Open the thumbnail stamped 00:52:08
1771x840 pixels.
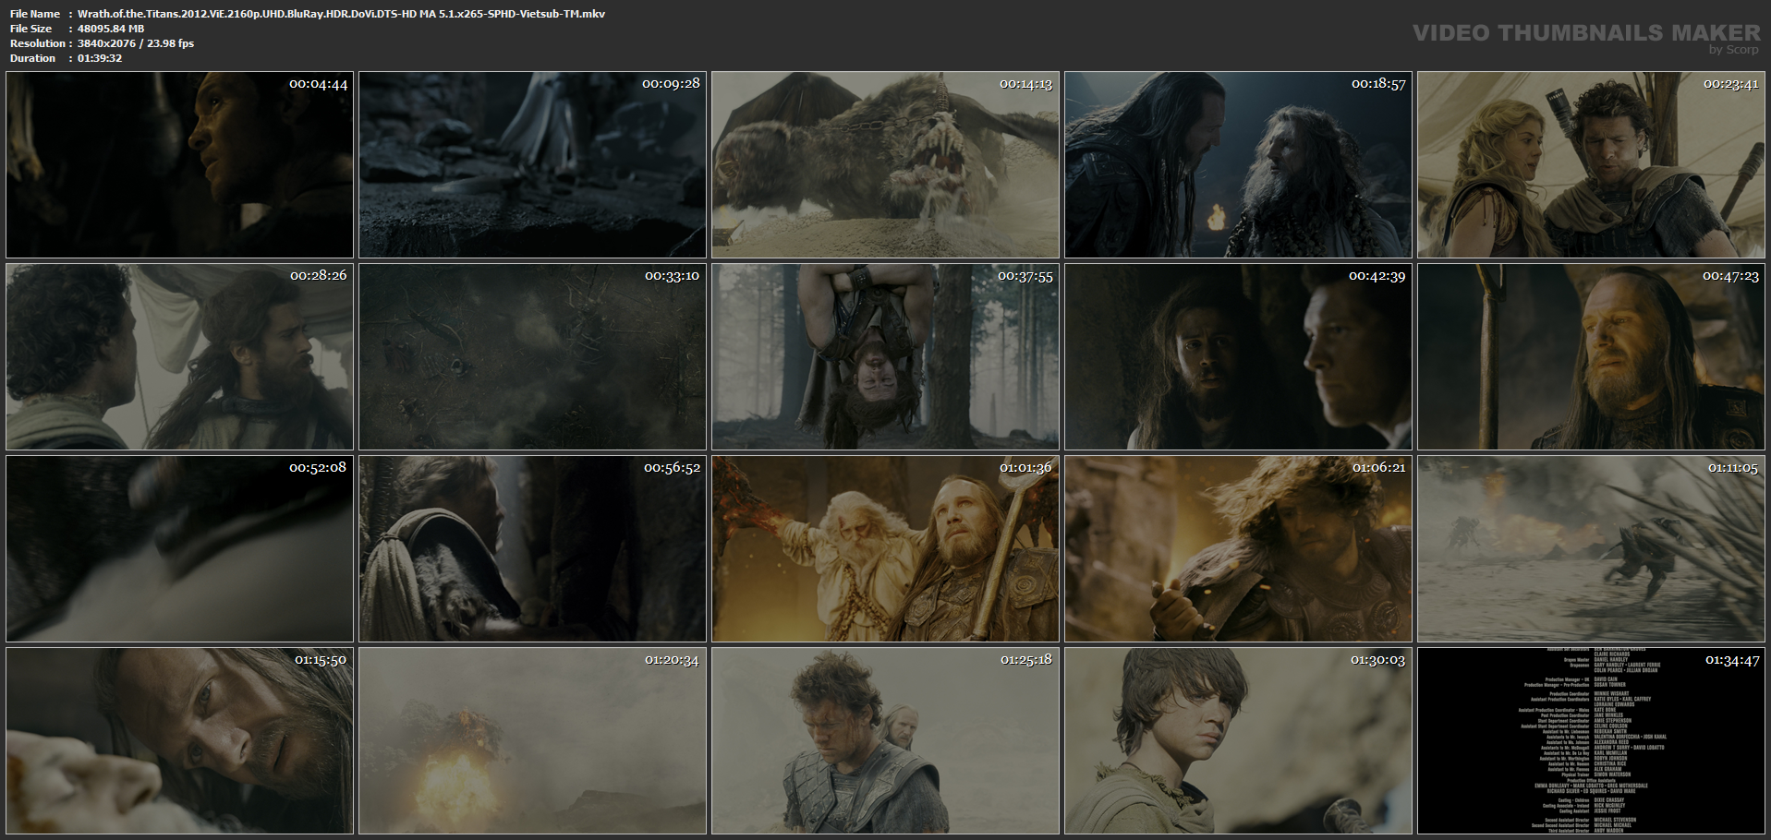click(179, 549)
